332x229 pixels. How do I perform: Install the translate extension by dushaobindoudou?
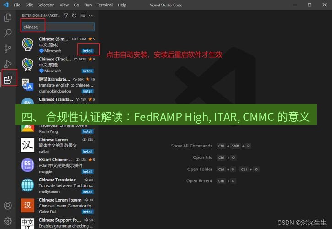click(x=87, y=91)
